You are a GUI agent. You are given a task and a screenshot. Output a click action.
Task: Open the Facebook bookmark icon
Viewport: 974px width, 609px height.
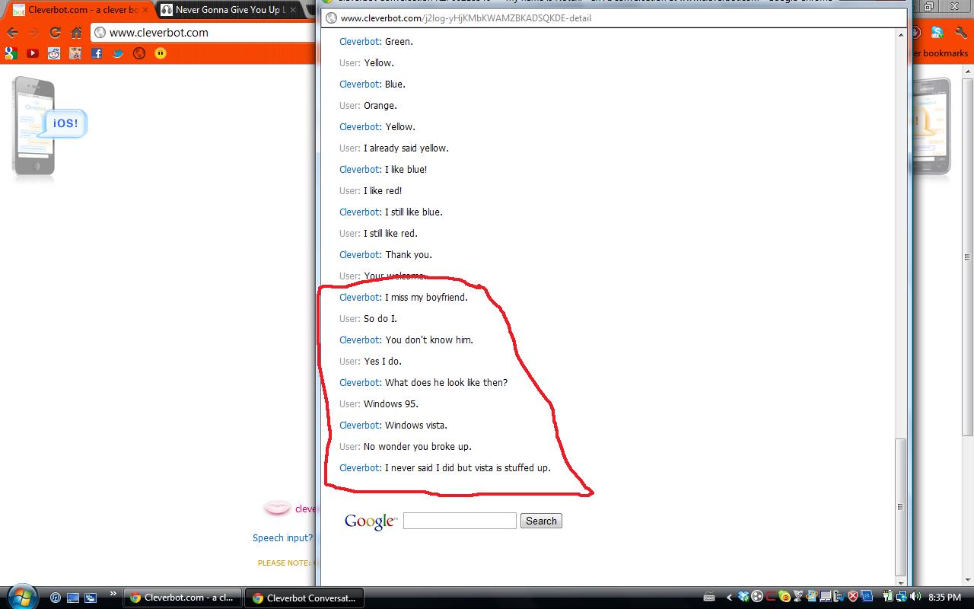coord(96,53)
